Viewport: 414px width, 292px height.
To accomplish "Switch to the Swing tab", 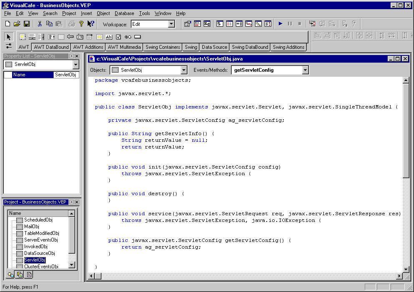I will tap(191, 47).
